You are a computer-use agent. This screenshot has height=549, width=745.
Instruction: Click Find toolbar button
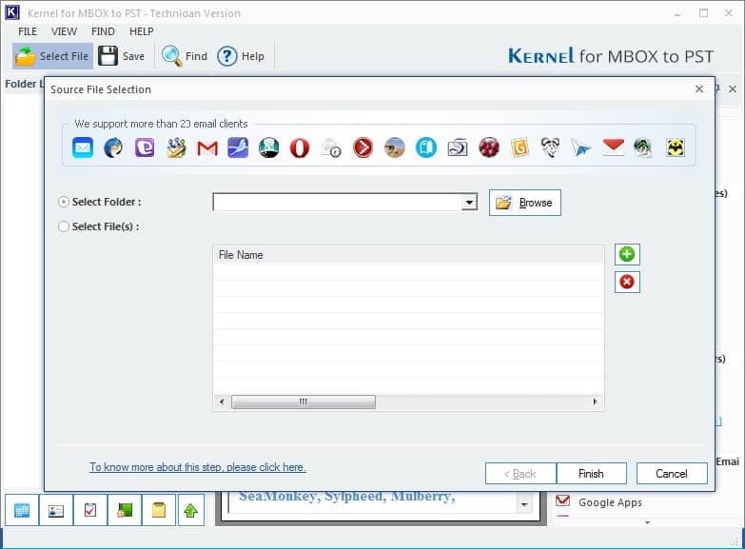tap(185, 56)
